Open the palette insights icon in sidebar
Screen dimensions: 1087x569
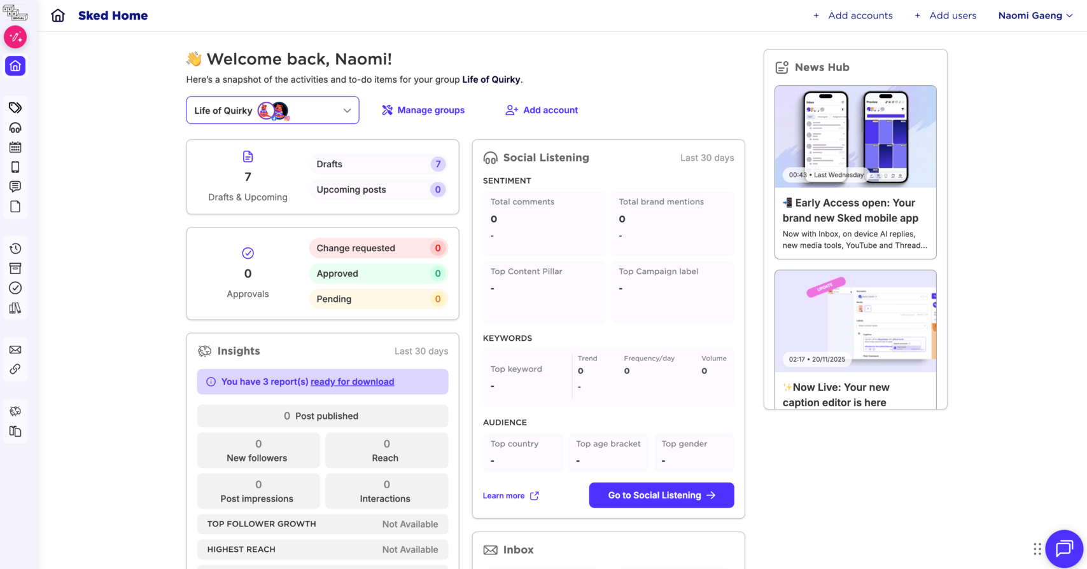[x=15, y=411]
